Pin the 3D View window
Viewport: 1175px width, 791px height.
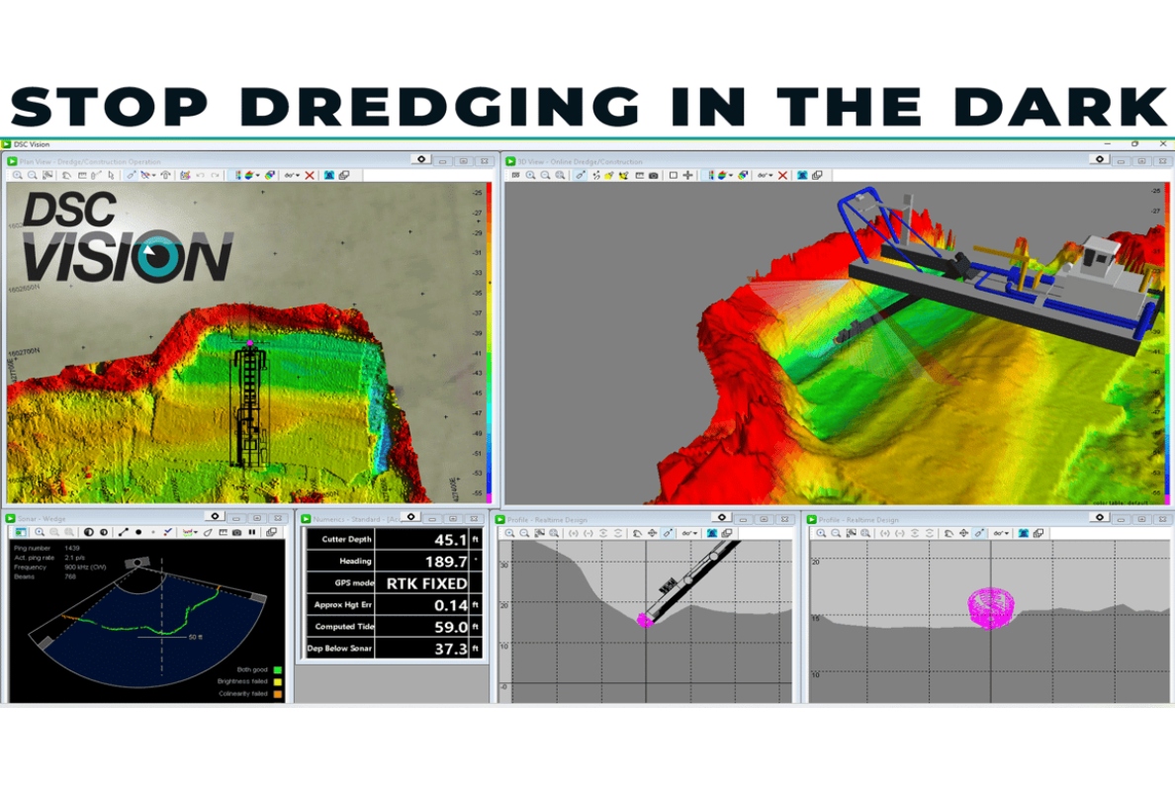pyautogui.click(x=1099, y=159)
